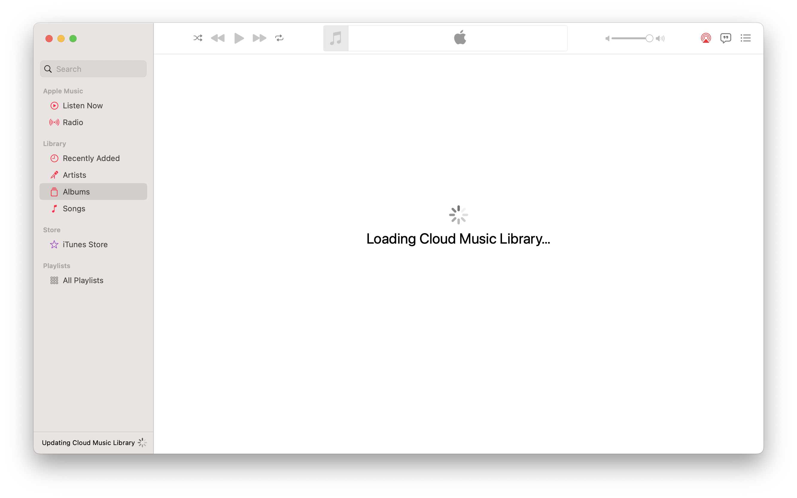This screenshot has width=797, height=498.
Task: Click the magnifying glass search icon
Action: pyautogui.click(x=48, y=69)
